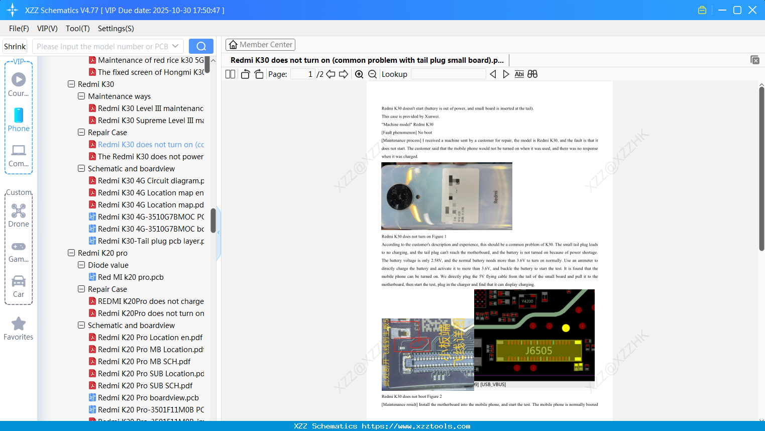This screenshot has width=765, height=431.
Task: Click the Member Center home icon
Action: tap(233, 45)
